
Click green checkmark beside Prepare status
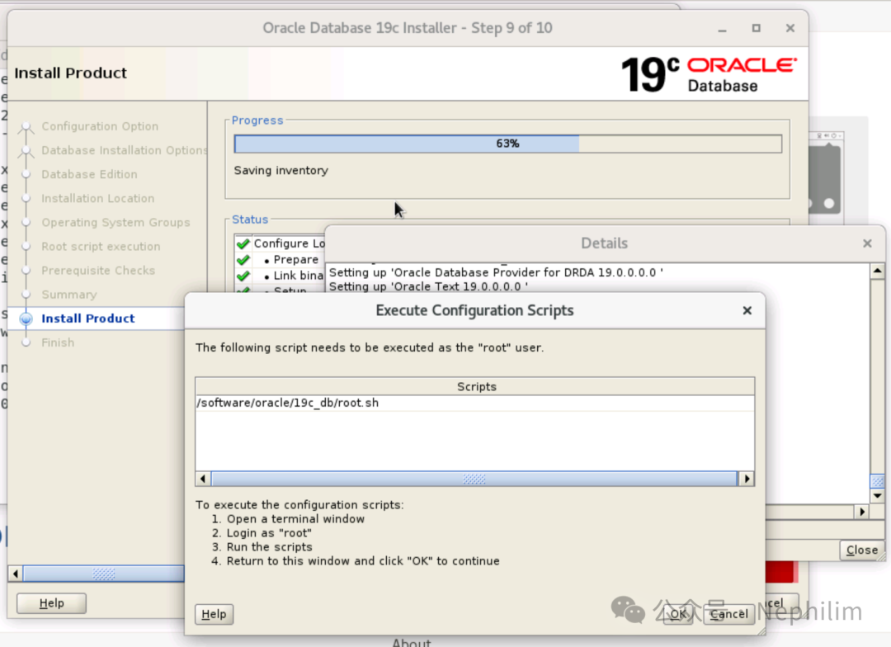click(243, 260)
